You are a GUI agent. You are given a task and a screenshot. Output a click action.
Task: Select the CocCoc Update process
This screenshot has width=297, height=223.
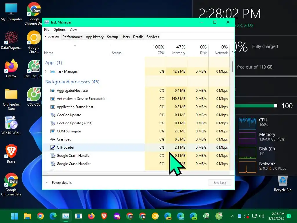[x=136, y=115]
